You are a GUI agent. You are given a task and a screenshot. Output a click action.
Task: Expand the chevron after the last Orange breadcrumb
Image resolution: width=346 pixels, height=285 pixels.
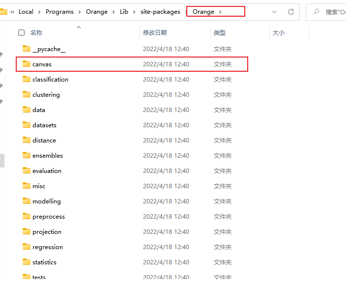[220, 12]
